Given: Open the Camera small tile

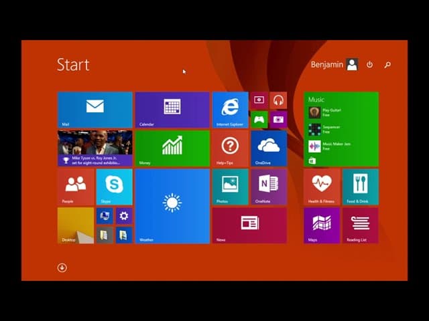Looking at the screenshot, I should pyautogui.click(x=278, y=120).
